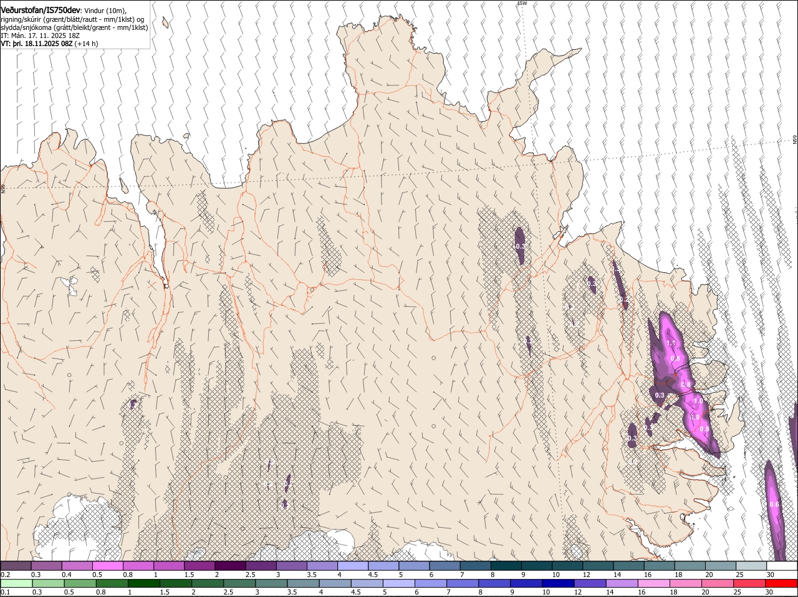This screenshot has width=798, height=597.
Task: Click the 3.5 label in the upper legend row
Action: point(312,575)
